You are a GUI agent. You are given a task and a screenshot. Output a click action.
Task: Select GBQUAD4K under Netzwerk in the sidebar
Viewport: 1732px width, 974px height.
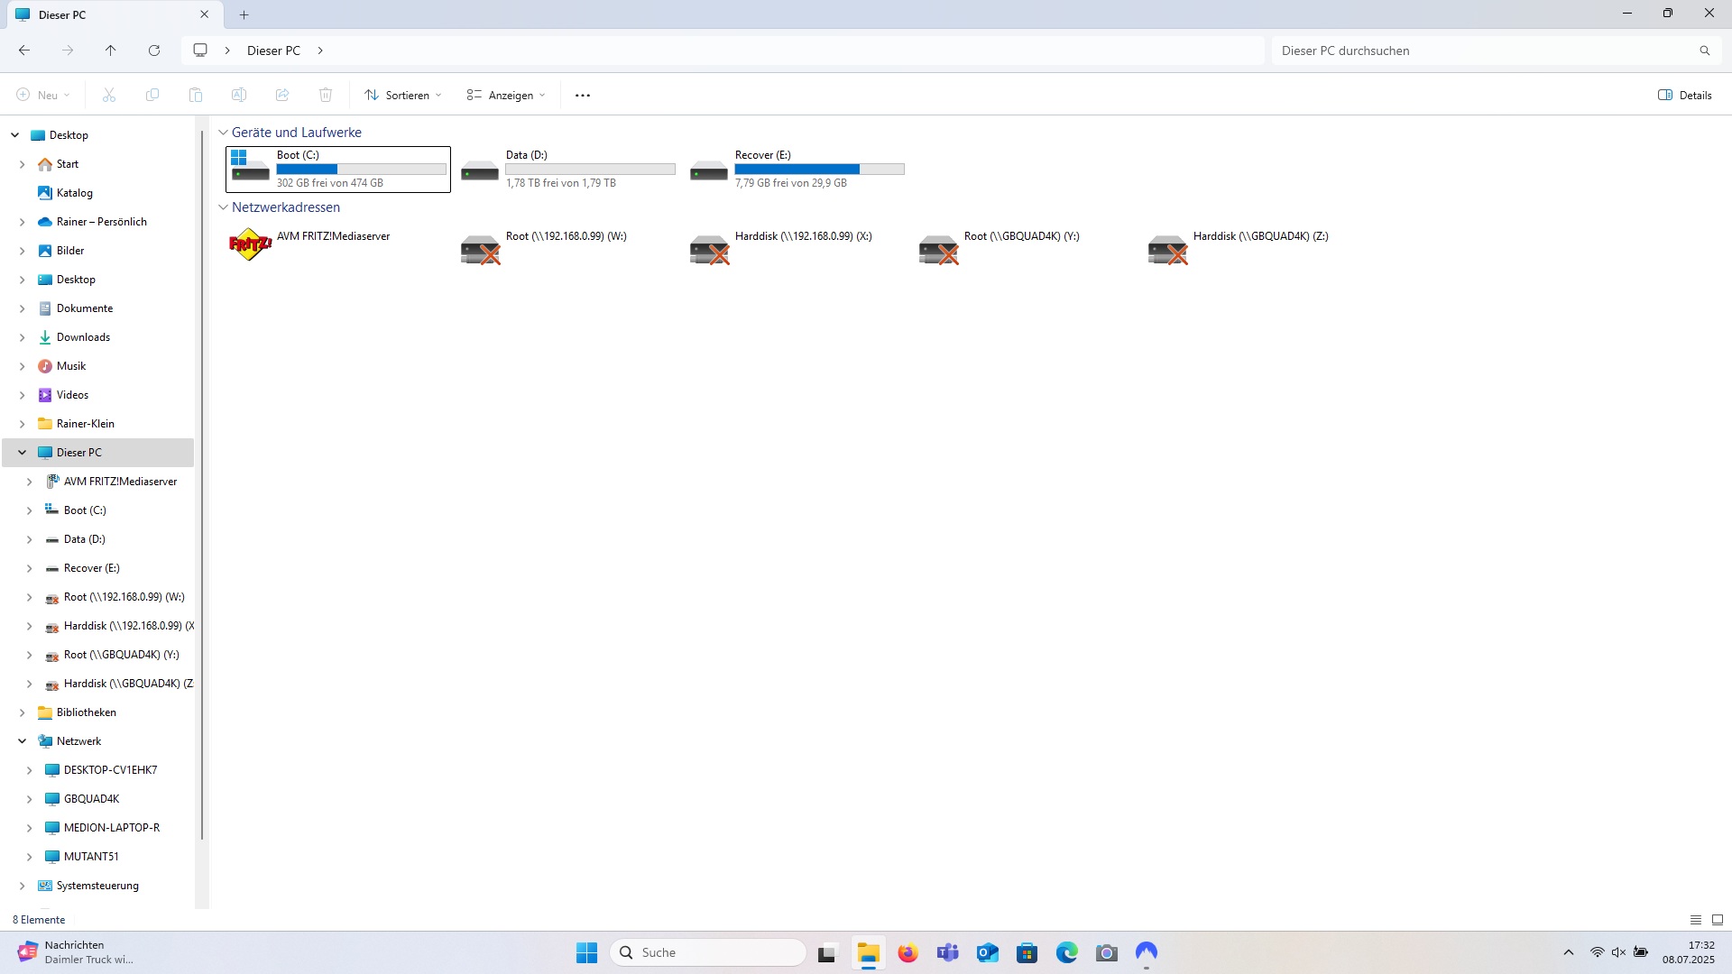tap(91, 799)
